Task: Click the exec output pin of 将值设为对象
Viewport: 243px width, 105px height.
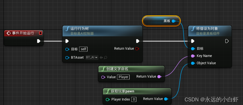Action: point(227,41)
